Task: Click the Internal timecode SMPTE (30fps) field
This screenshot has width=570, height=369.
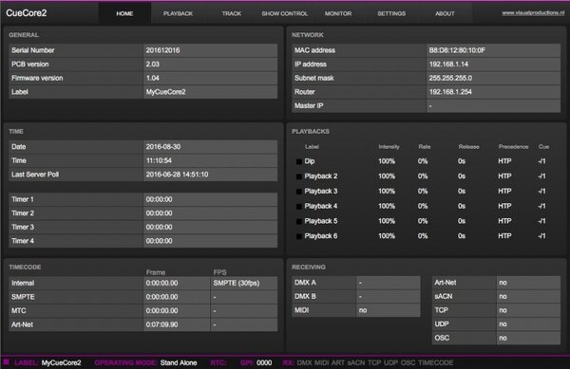Action: 244,283
